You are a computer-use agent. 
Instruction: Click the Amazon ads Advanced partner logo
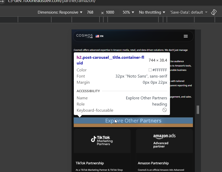(x=164, y=141)
